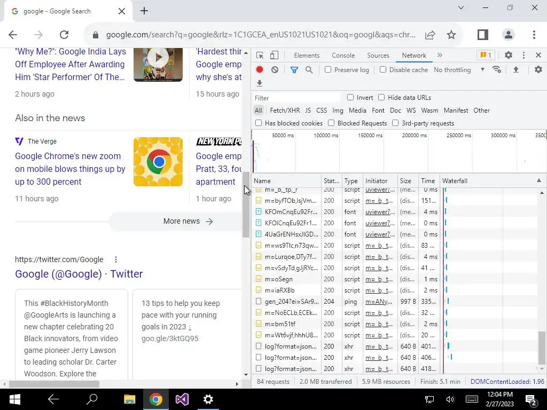The image size is (547, 410).
Task: Open new browser tab
Action: [144, 11]
